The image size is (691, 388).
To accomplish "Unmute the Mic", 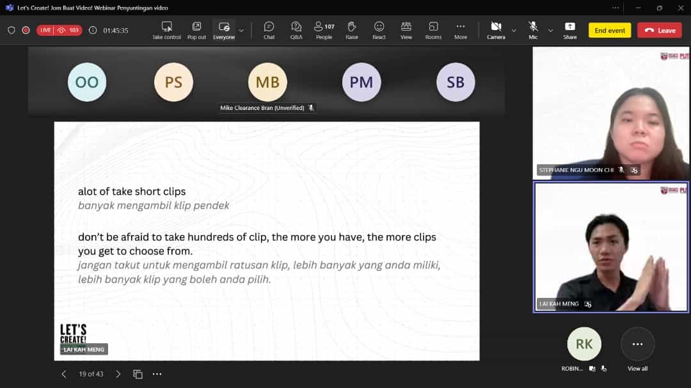I will pos(533,29).
